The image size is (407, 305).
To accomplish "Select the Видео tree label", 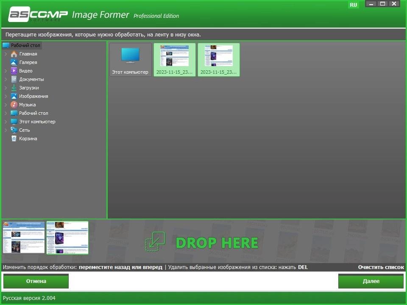I will tap(26, 71).
